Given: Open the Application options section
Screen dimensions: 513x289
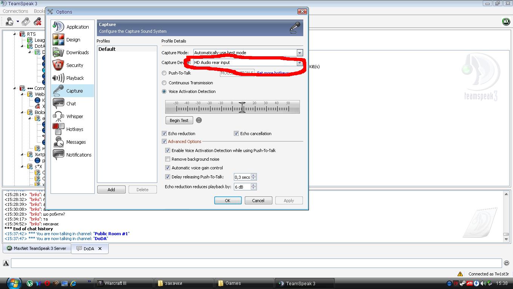Looking at the screenshot, I should pyautogui.click(x=72, y=27).
